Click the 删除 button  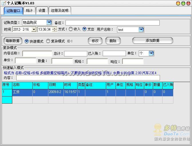point(113,41)
